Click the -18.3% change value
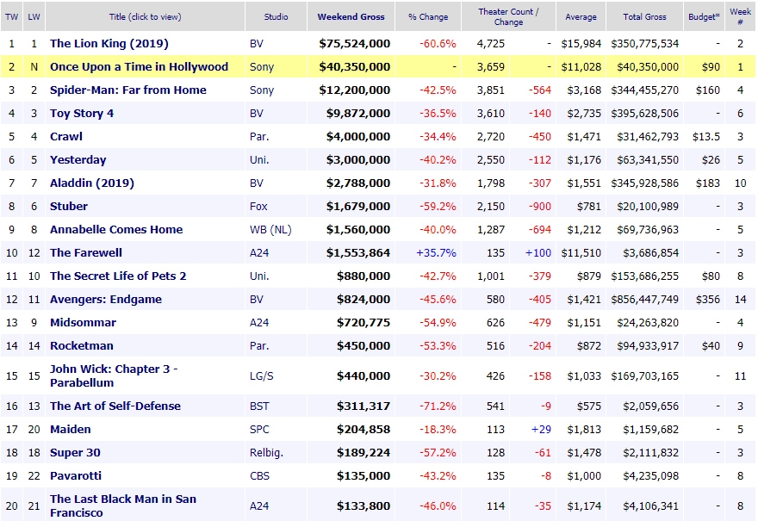This screenshot has width=758, height=521. [x=438, y=429]
